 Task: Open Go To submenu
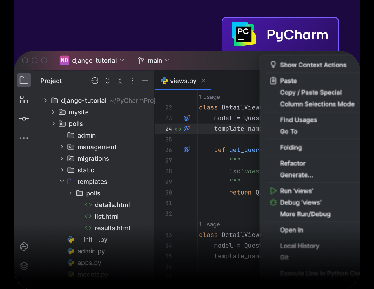pos(289,131)
